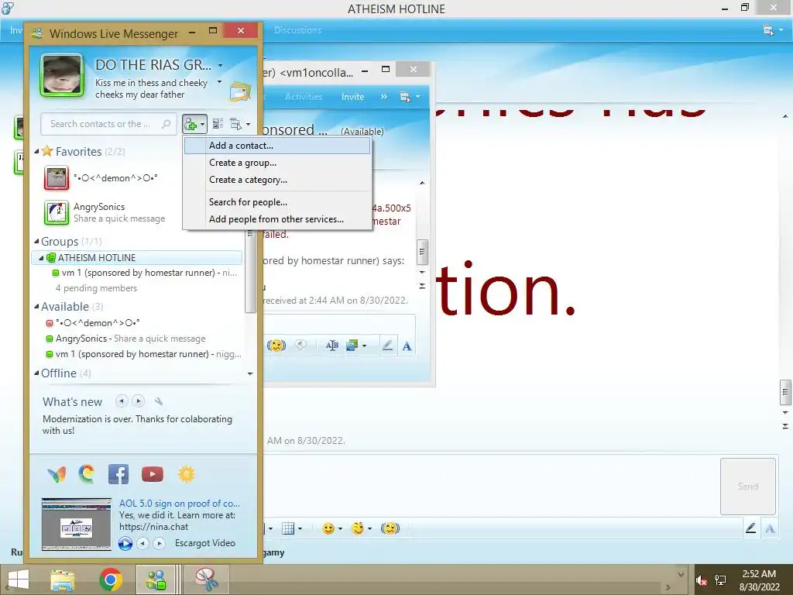
Task: Select ATHEISM HOTLINE group row
Action: (137, 258)
